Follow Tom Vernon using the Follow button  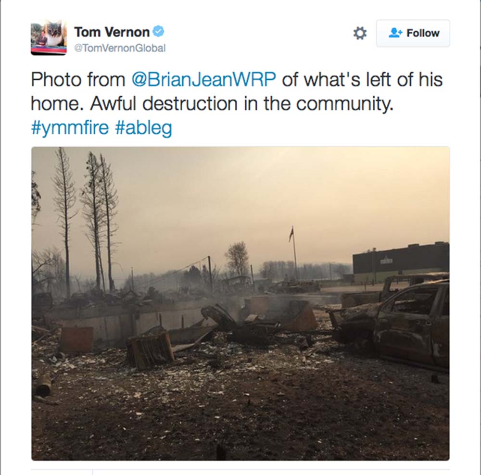click(413, 33)
